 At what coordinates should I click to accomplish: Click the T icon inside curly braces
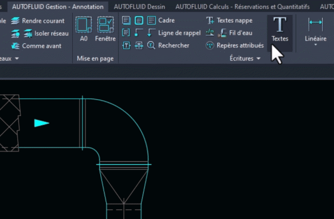point(126,45)
